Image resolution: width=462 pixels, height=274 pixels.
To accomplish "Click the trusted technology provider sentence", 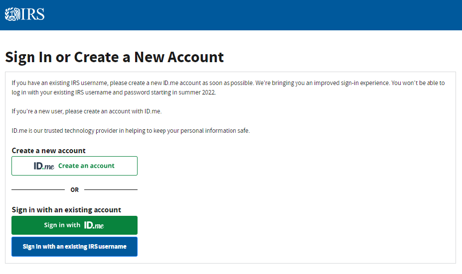I will (131, 131).
